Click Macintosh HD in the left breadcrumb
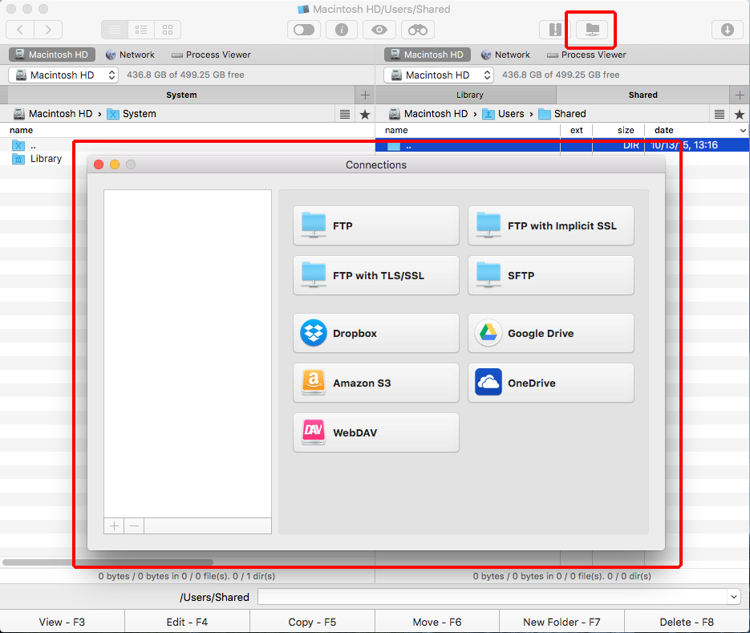 53,114
